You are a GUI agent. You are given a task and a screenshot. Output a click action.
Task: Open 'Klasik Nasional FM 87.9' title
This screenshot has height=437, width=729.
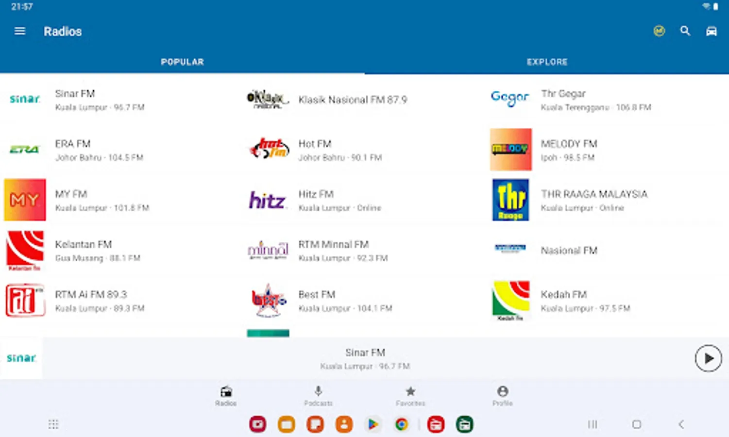tap(353, 100)
